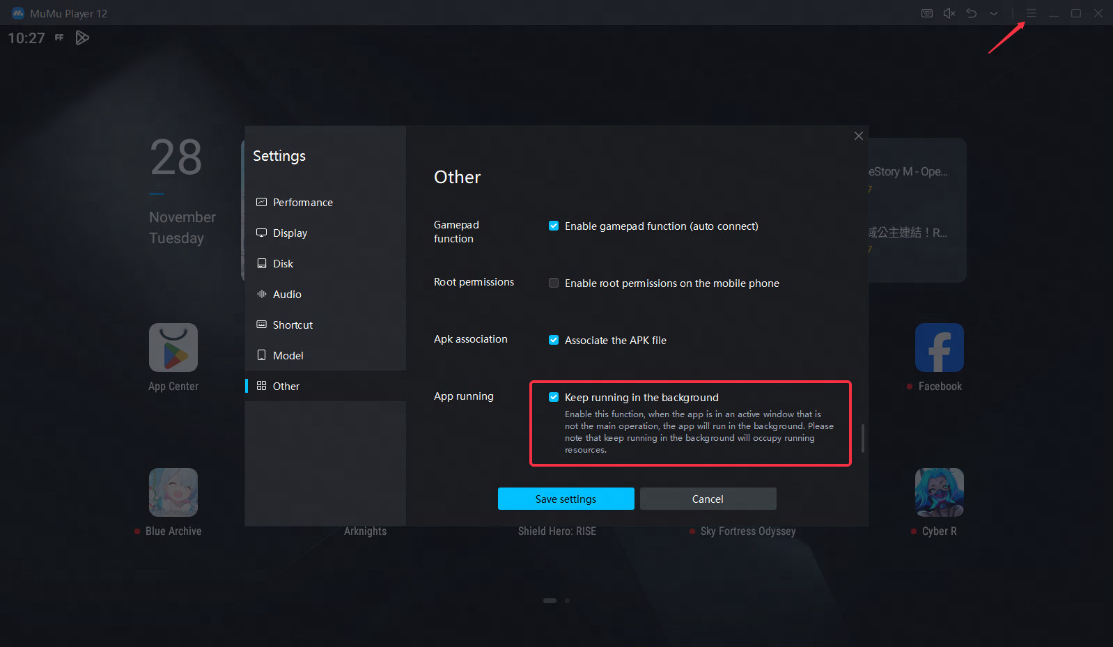Uncheck Associate the APK file
The height and width of the screenshot is (647, 1113).
(554, 340)
